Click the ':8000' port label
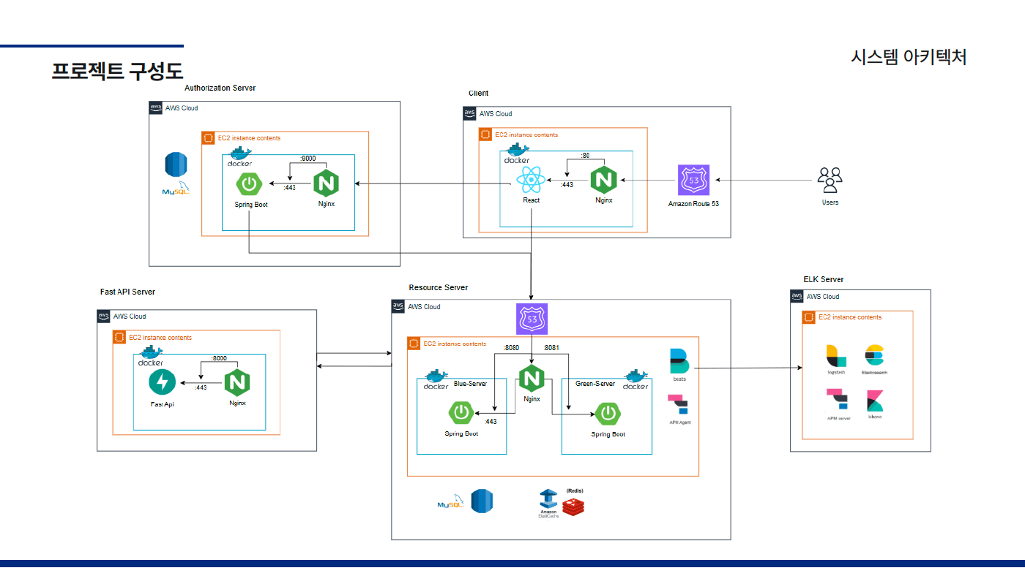Image resolution: width=1025 pixels, height=576 pixels. click(218, 358)
